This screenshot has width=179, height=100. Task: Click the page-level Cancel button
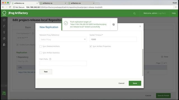pyautogui.click(x=148, y=96)
